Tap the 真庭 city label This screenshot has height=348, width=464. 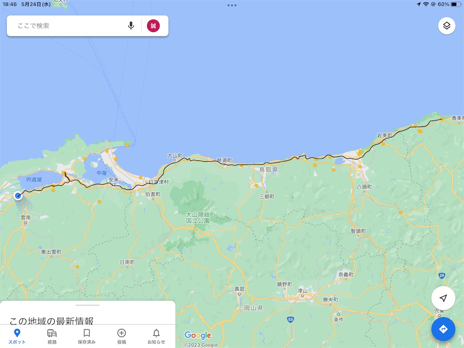tap(239, 289)
